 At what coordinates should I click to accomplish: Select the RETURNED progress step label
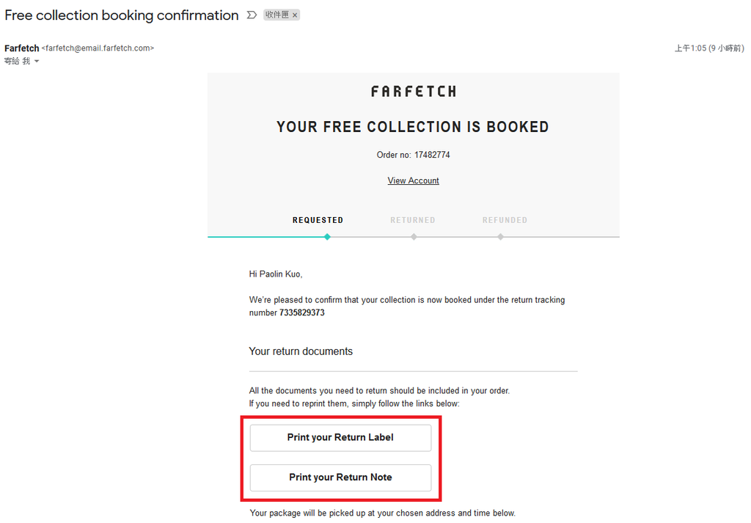tap(413, 220)
